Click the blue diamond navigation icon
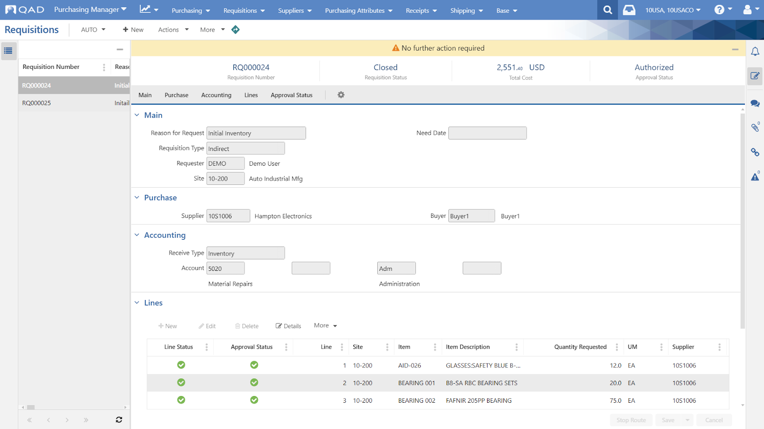 [235, 30]
